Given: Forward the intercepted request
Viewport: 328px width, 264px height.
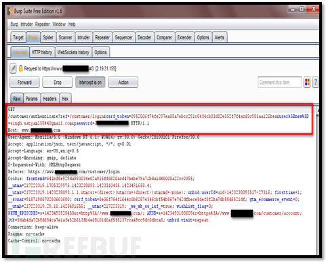Looking at the screenshot, I should pos(24,83).
